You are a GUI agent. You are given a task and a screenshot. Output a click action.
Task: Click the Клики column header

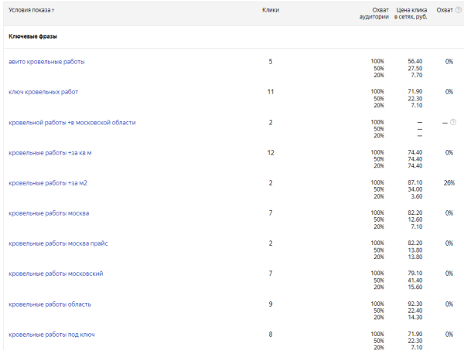coord(271,10)
